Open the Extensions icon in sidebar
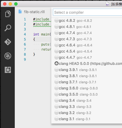122x128 pixels. pyautogui.click(x=8, y=70)
